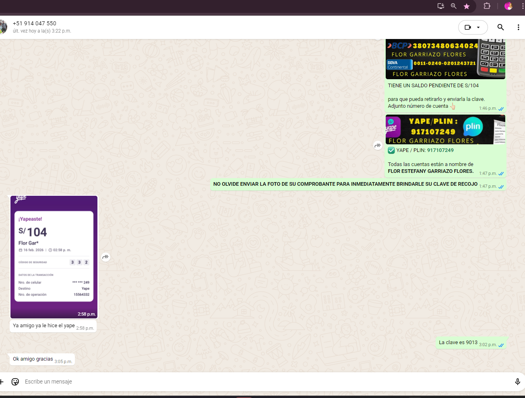
Task: Open the Yape S/104 receipt image
Action: 54,256
